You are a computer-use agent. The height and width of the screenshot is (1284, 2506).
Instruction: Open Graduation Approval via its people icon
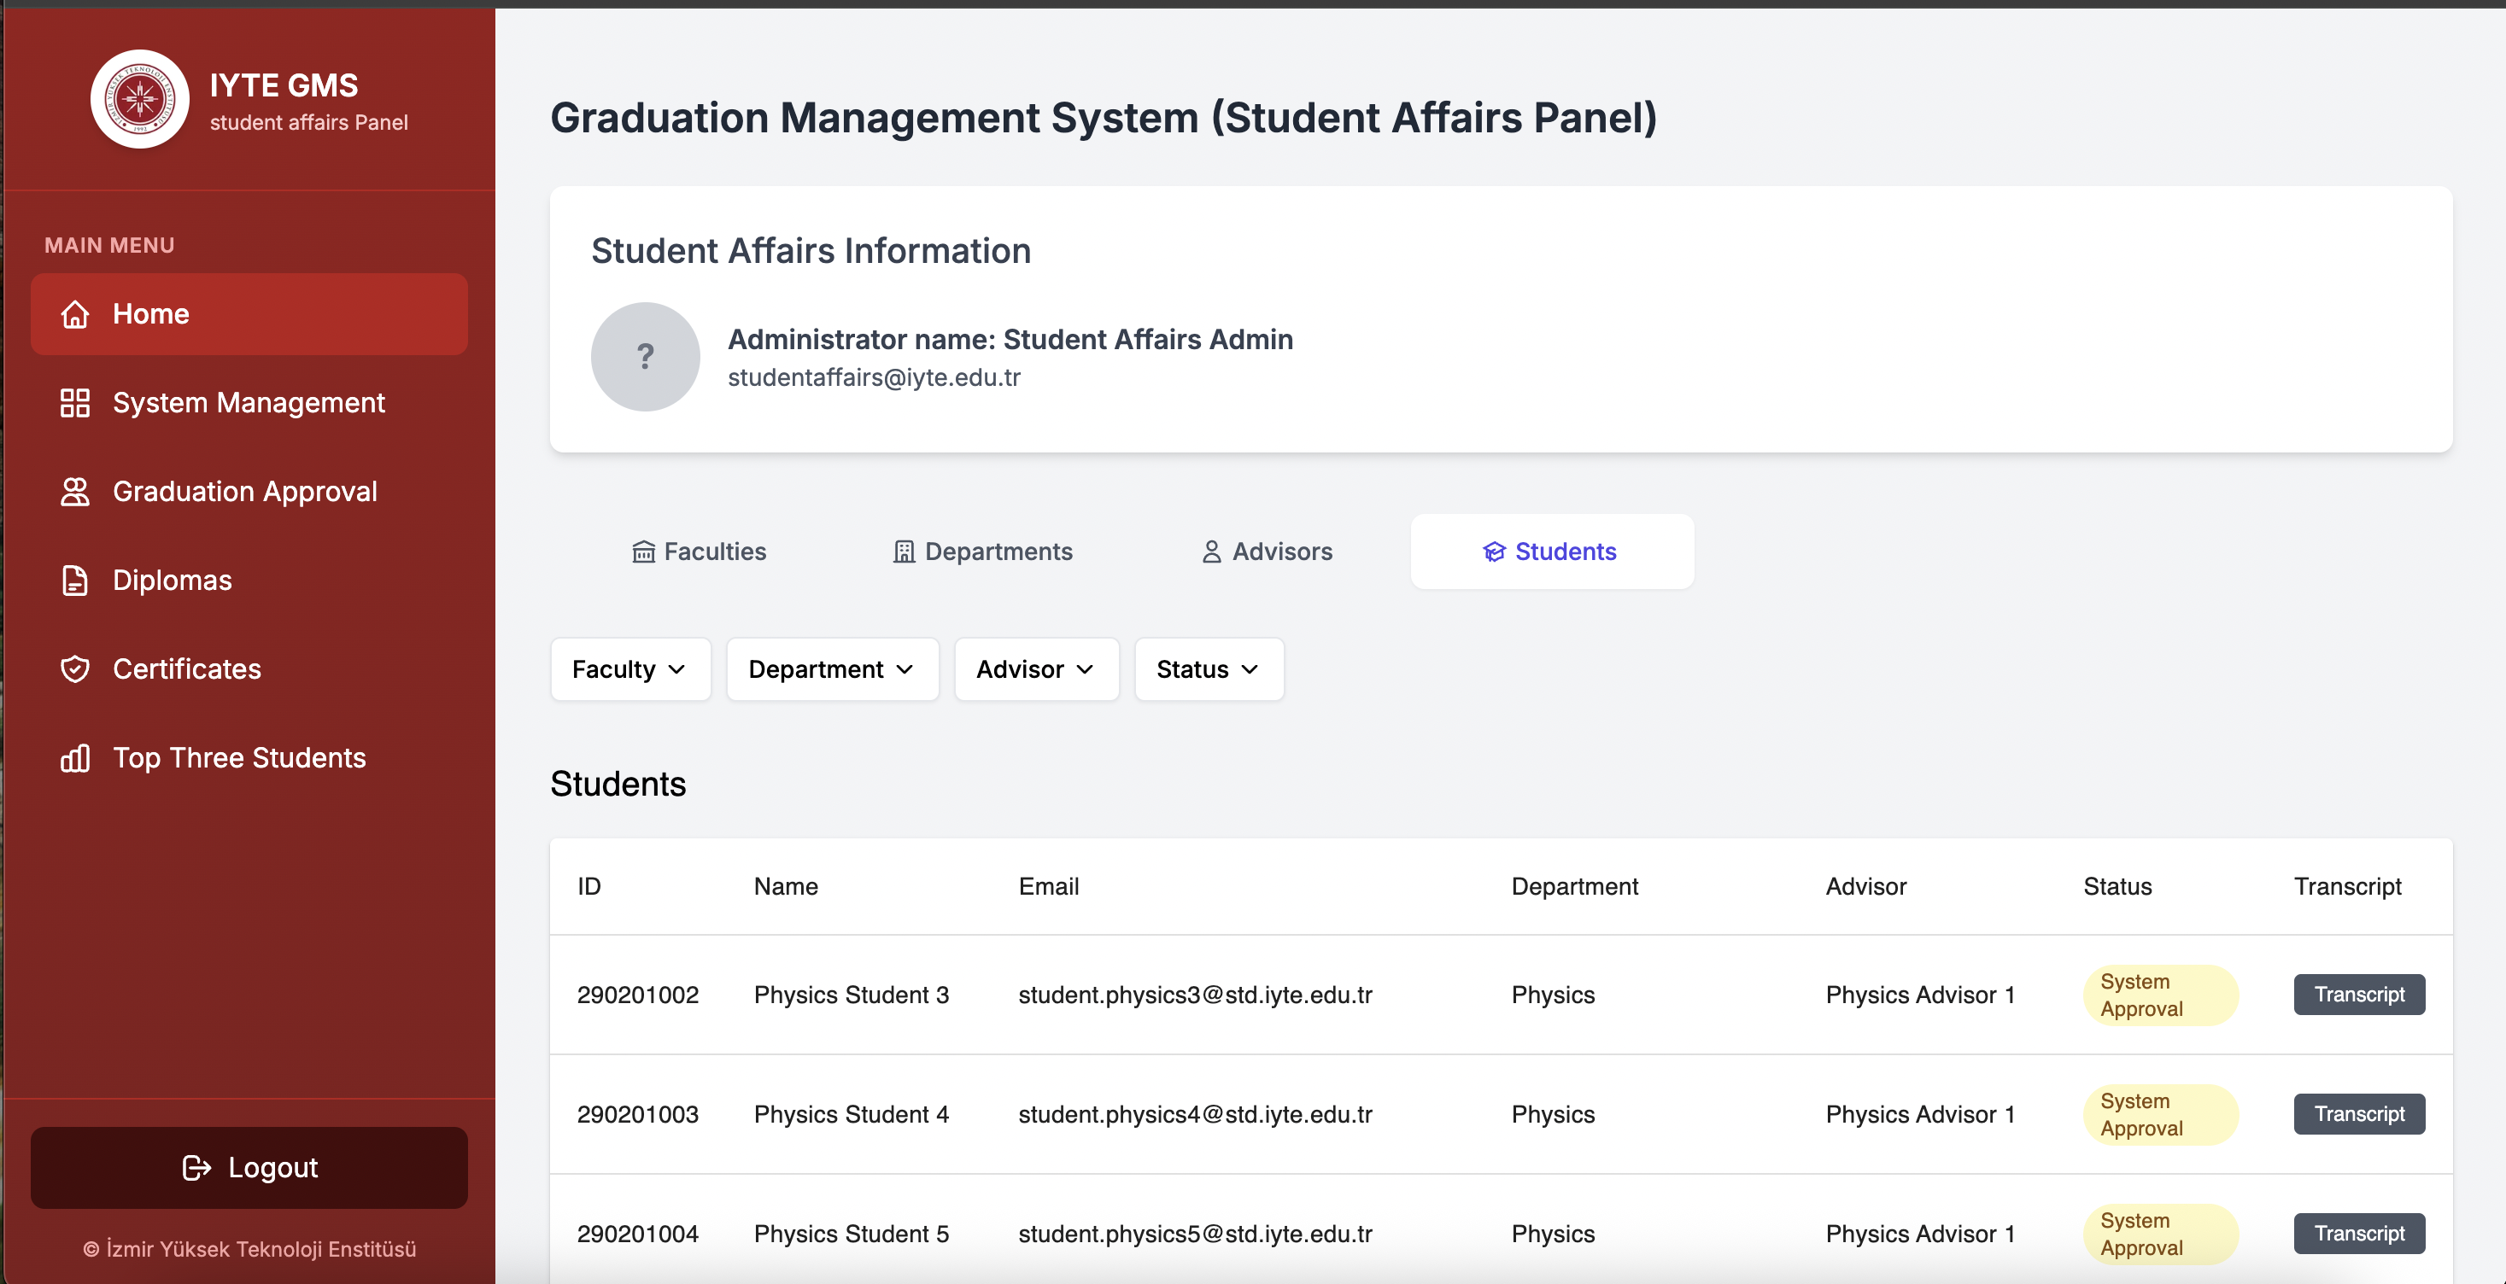click(75, 491)
